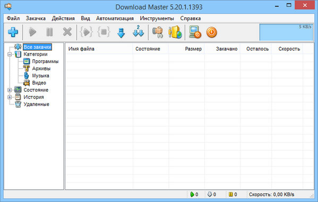Open the Автоматизация menu

click(115, 19)
